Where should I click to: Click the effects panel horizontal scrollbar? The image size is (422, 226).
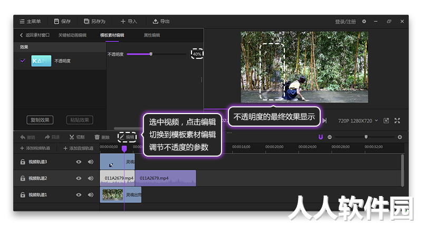128,128
